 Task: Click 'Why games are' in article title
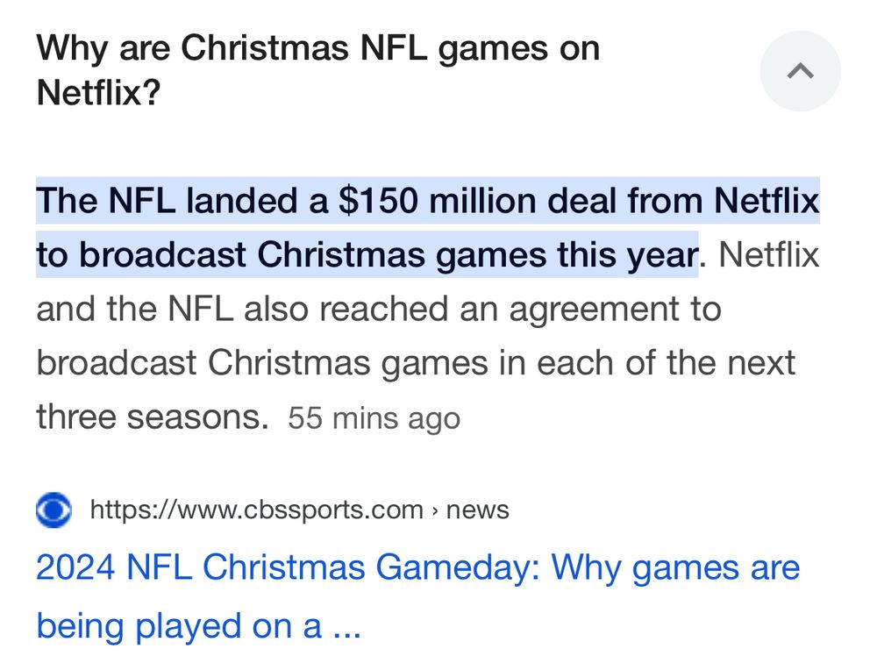pyautogui.click(x=675, y=568)
